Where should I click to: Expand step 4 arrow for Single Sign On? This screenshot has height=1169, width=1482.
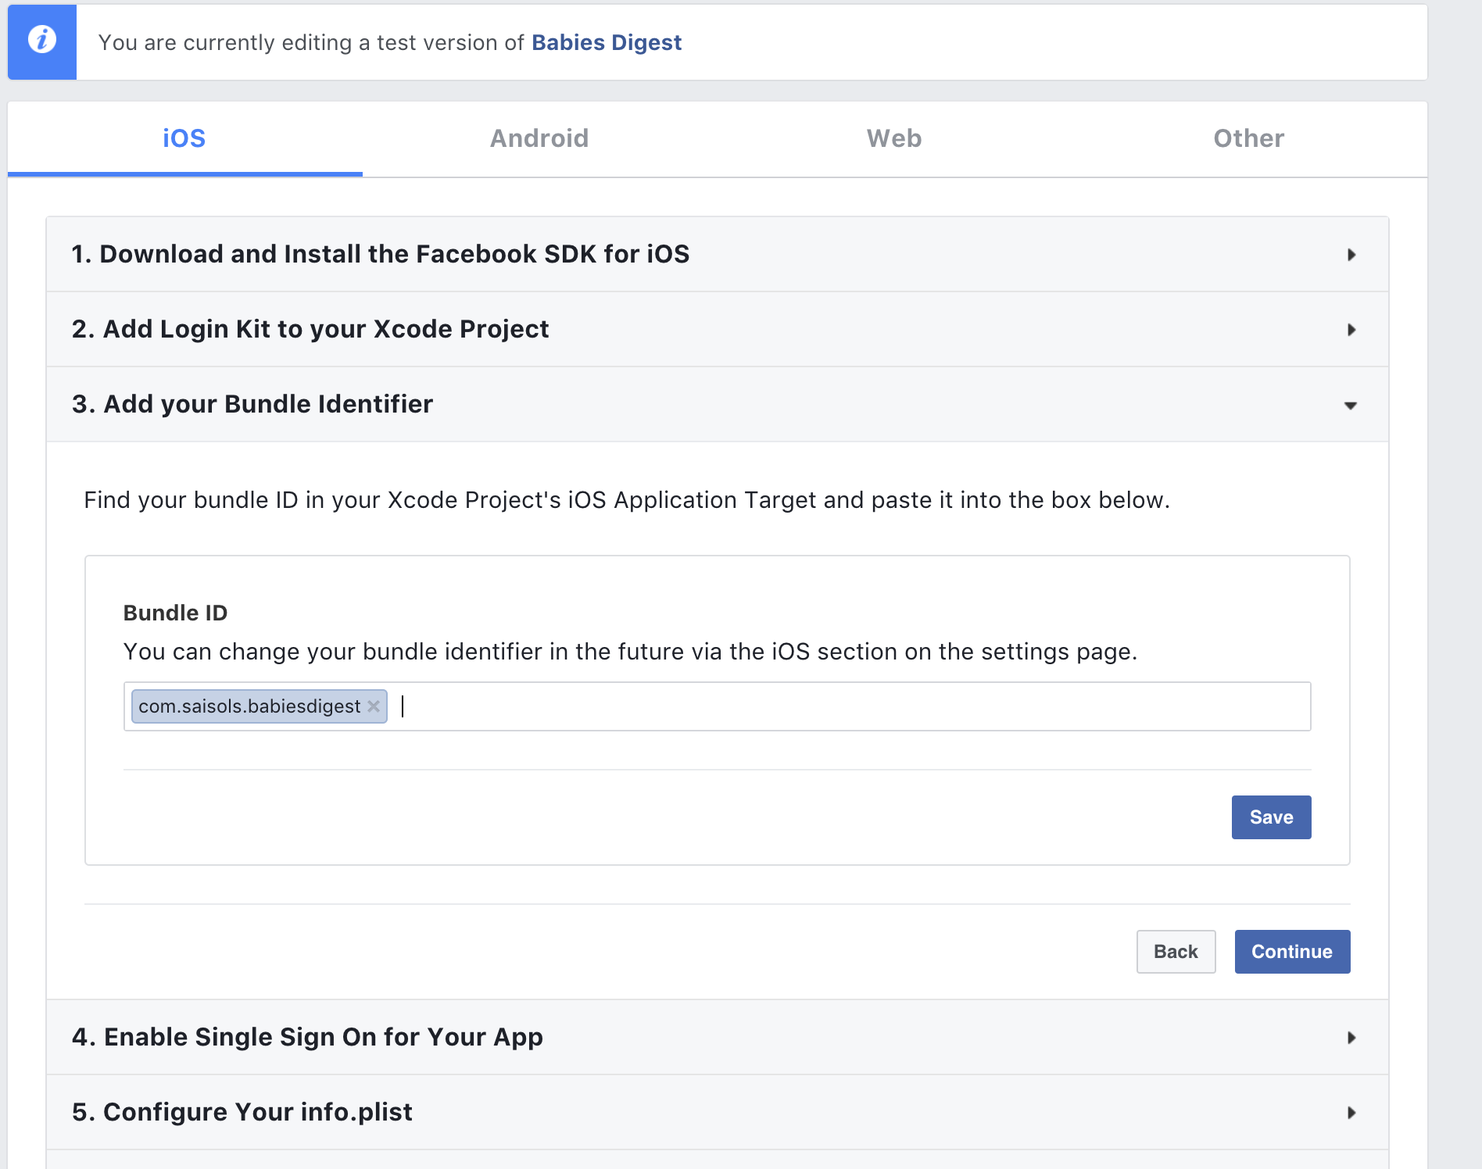click(1351, 1038)
